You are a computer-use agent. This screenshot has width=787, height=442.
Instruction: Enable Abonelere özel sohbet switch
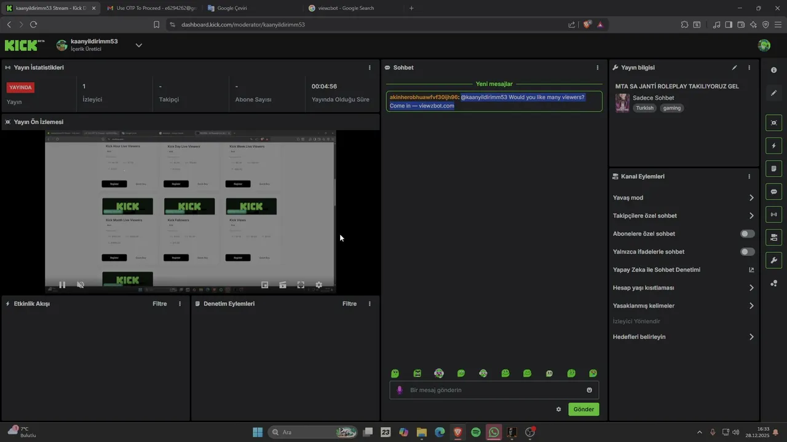pyautogui.click(x=748, y=234)
